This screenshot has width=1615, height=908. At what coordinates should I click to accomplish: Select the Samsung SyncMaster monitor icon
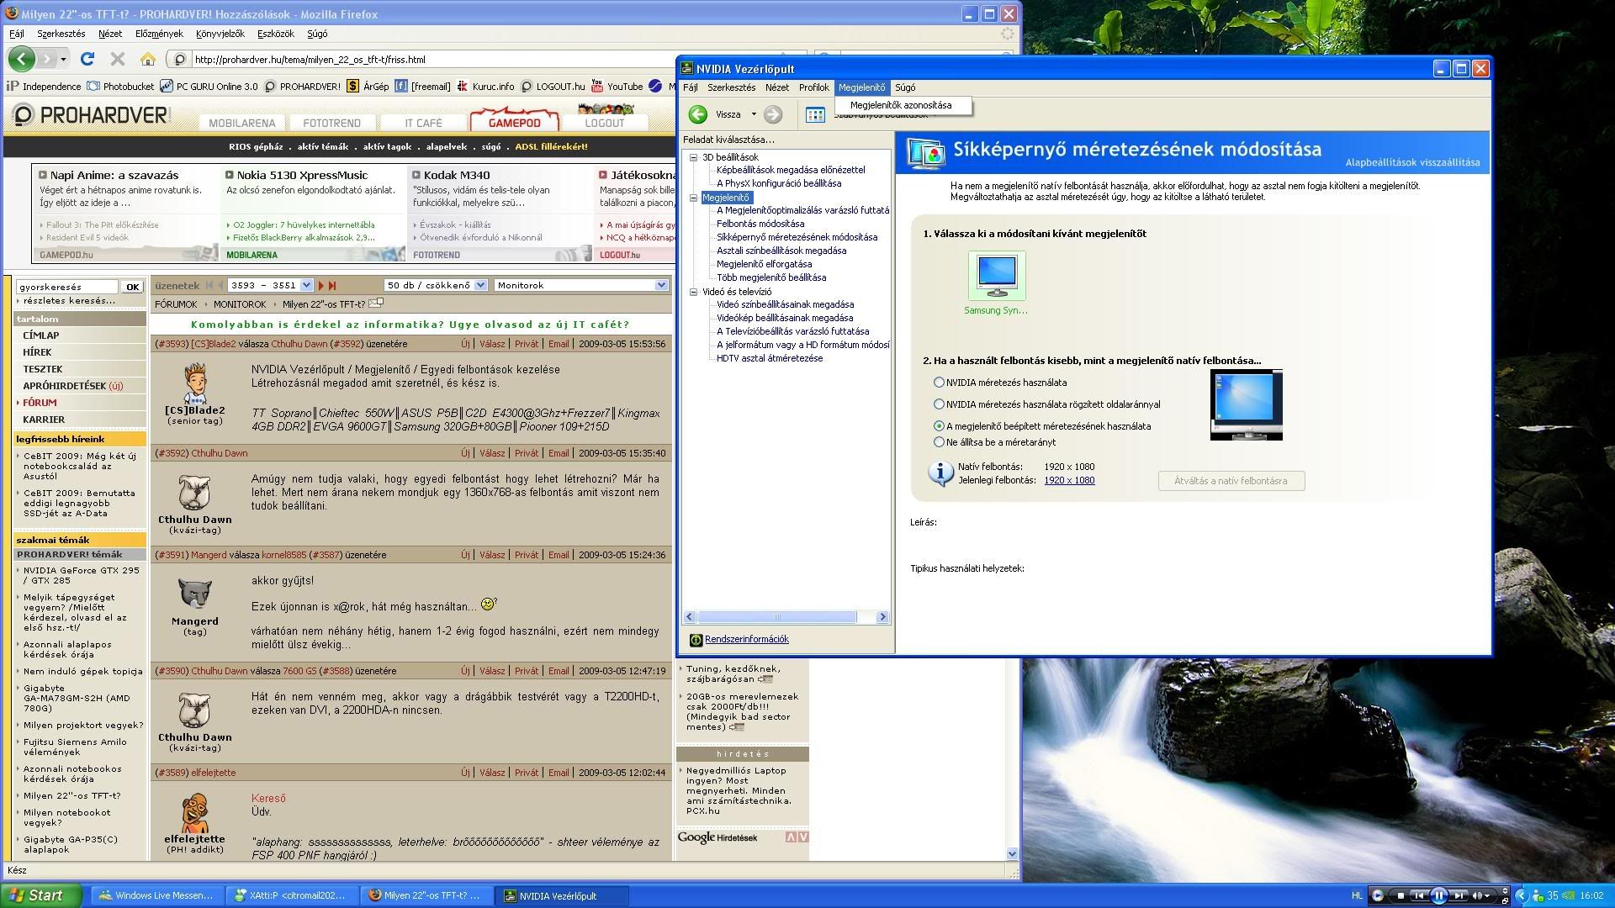[997, 276]
